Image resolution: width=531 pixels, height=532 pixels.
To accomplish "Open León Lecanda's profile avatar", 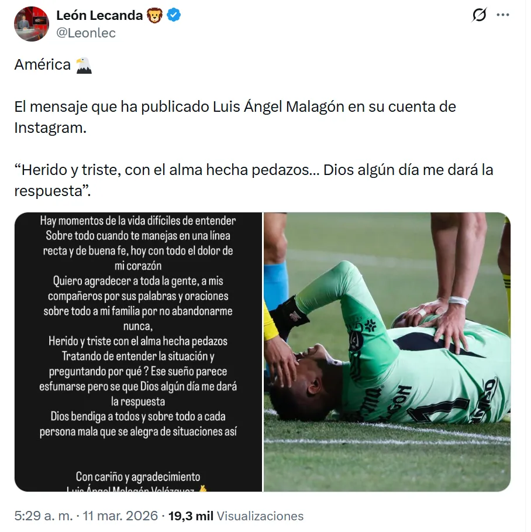I will coord(31,24).
